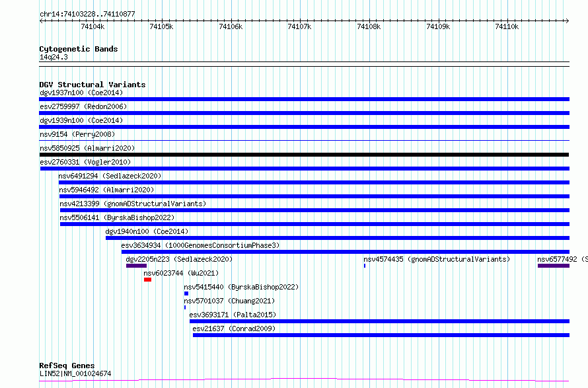Viewport: 588px width, 388px height.
Task: Click the thin nsv9154 variant line
Action: [304, 141]
